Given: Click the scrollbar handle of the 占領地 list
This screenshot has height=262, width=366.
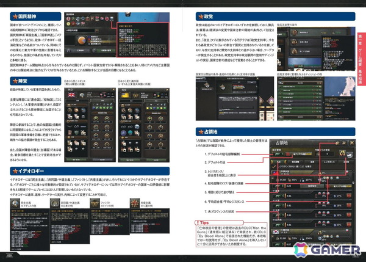Looking at the screenshot, I should (x=353, y=183).
